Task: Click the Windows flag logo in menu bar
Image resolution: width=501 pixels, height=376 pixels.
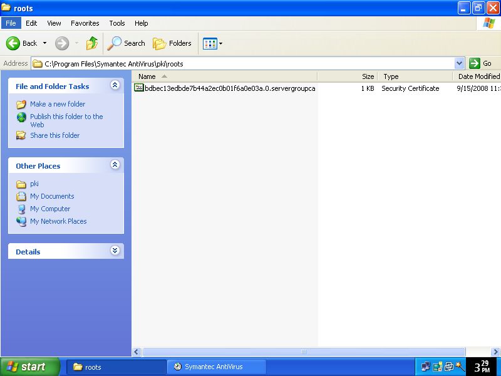Action: pos(488,23)
